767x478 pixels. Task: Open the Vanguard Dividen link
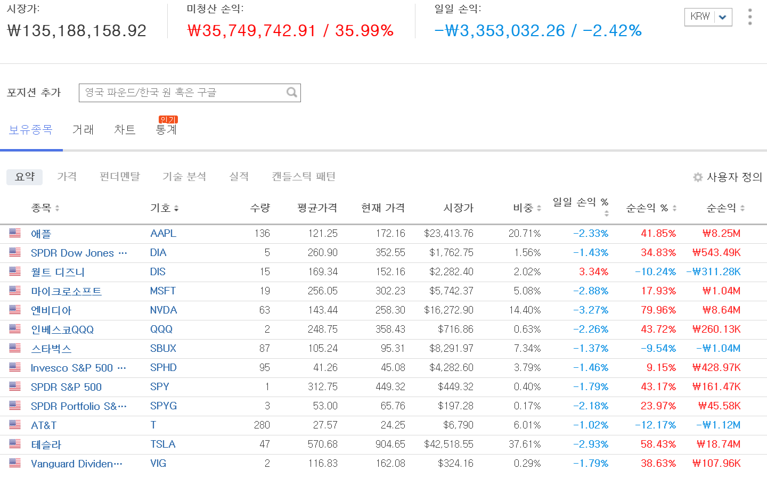(77, 464)
